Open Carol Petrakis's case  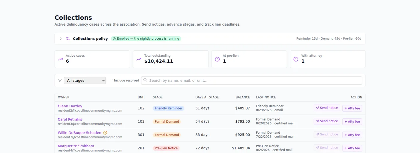(x=70, y=120)
